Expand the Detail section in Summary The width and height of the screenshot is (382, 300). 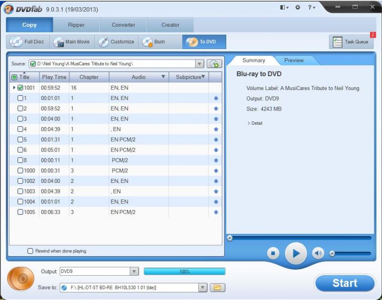(x=255, y=123)
